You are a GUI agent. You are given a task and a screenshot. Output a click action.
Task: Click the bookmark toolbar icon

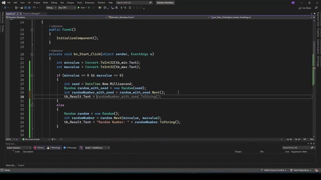pyautogui.click(x=130, y=8)
